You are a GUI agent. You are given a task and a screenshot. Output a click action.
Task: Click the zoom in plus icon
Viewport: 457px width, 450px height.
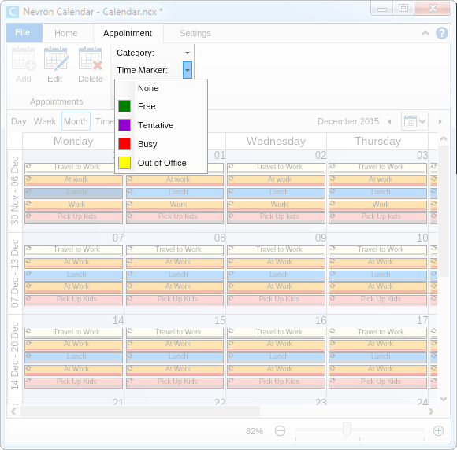click(x=438, y=430)
